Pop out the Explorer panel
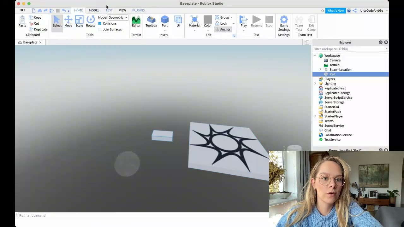Viewport: 404px width, 227px height. pyautogui.click(x=380, y=42)
